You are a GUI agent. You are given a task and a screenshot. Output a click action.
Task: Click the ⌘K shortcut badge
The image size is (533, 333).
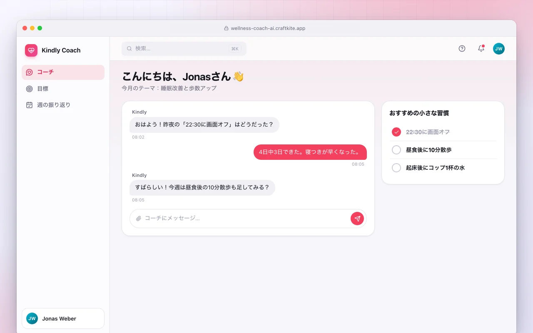[x=235, y=49]
